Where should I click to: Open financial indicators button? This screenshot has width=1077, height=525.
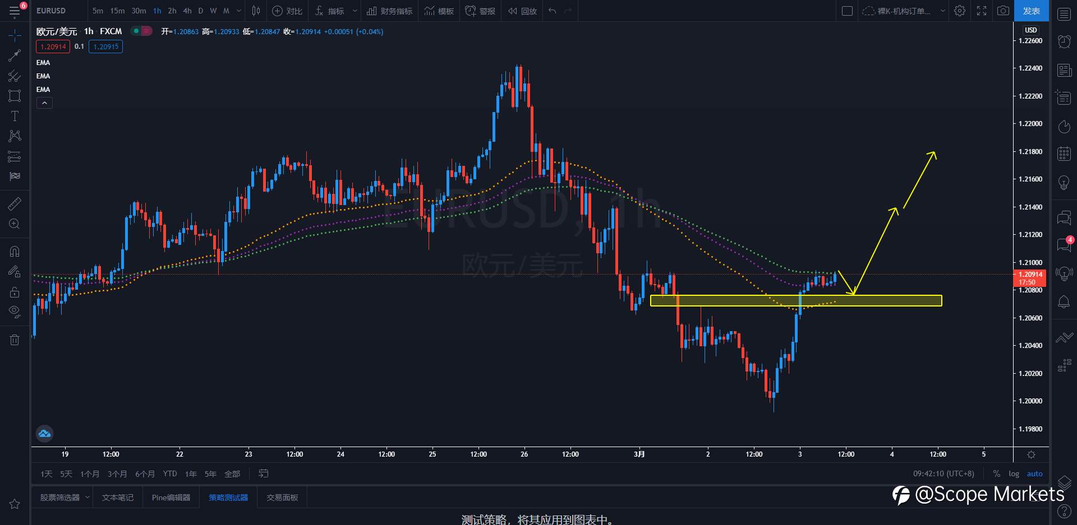click(389, 11)
